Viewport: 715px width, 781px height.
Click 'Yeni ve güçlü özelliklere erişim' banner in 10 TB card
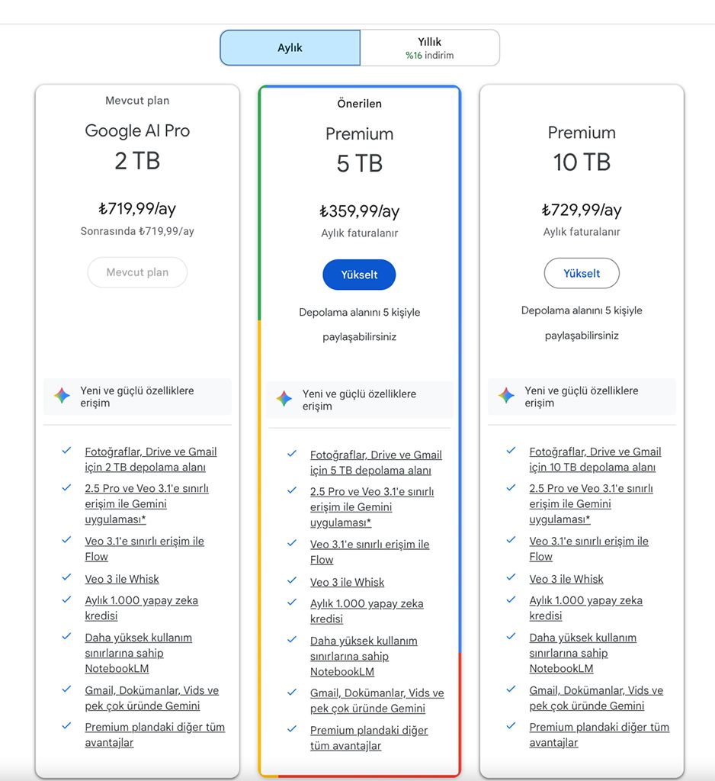[x=581, y=397]
